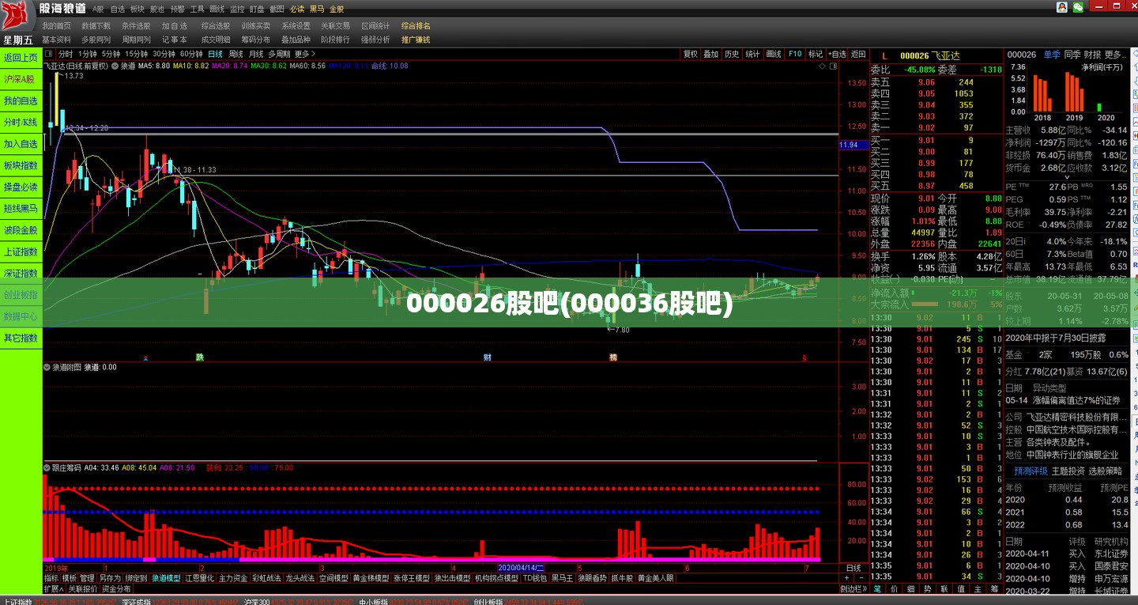This screenshot has width=1138, height=605.
Task: Expand the 更多 period options
Action: pos(304,54)
